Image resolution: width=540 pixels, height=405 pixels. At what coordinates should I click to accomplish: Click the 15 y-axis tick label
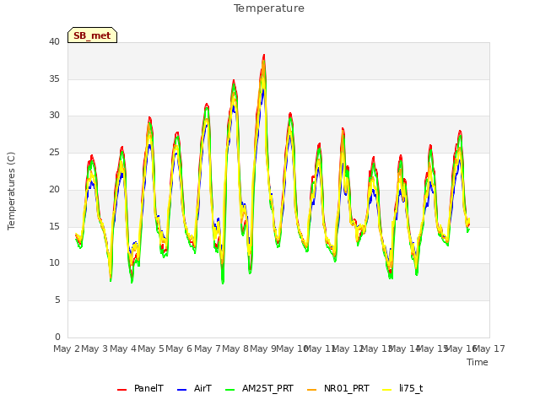pos(54,226)
